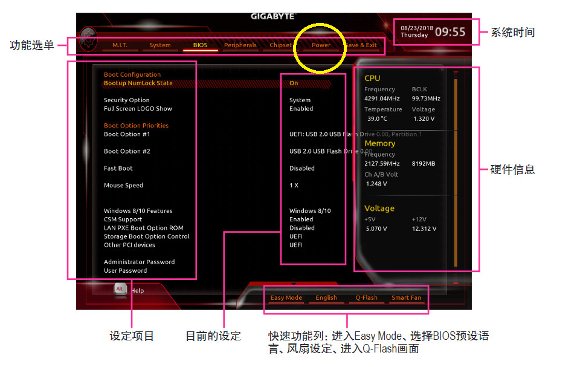Select Administrator Password item
The width and height of the screenshot is (580, 367).
139,262
